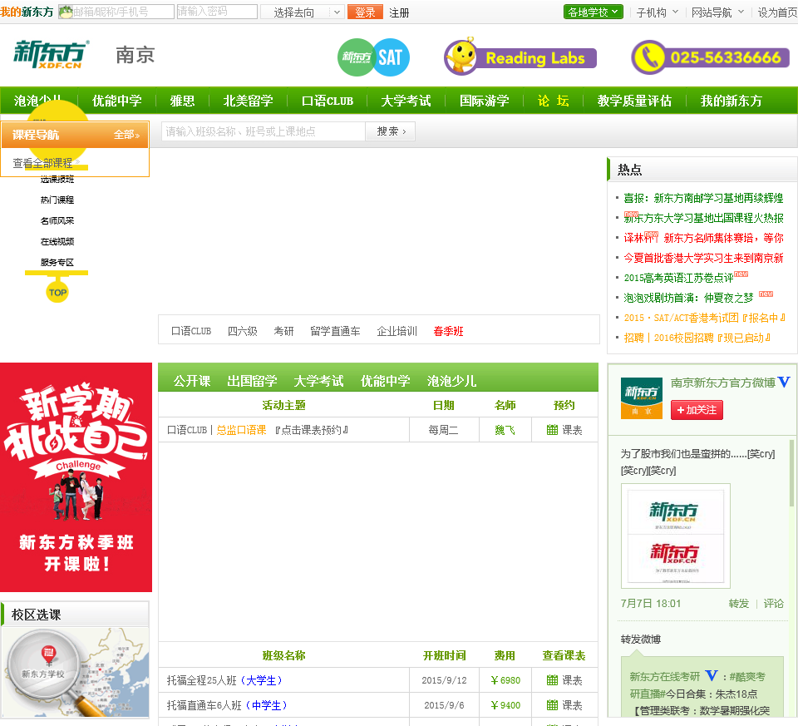Click the Weibo V verified icon

tap(784, 382)
